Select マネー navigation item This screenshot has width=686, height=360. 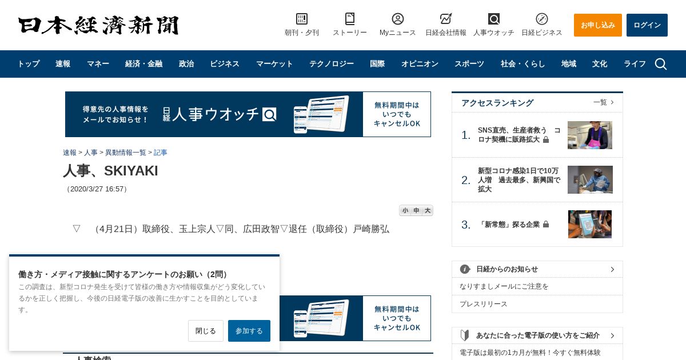click(x=98, y=64)
